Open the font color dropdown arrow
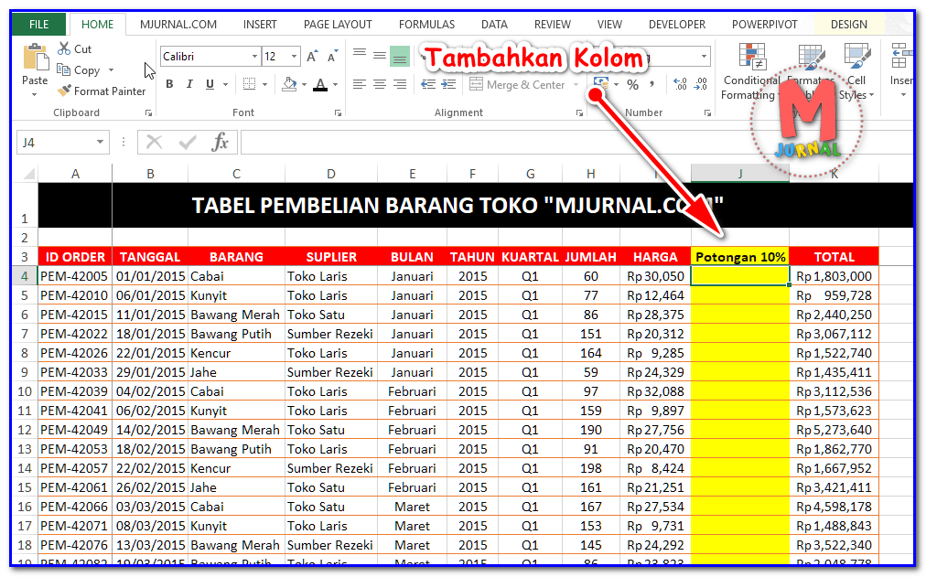The width and height of the screenshot is (926, 577). pyautogui.click(x=335, y=85)
